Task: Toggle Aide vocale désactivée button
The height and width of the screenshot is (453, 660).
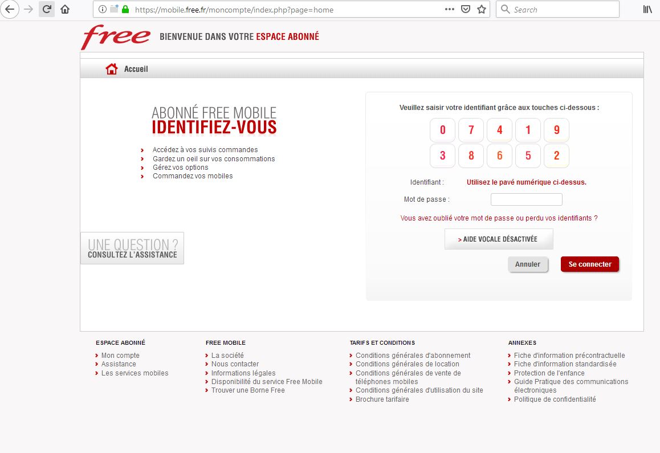Action: point(499,239)
